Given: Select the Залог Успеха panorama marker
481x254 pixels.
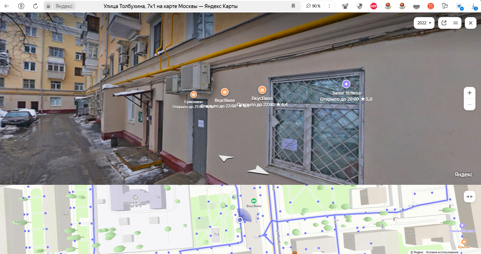Looking at the screenshot, I should (x=346, y=84).
